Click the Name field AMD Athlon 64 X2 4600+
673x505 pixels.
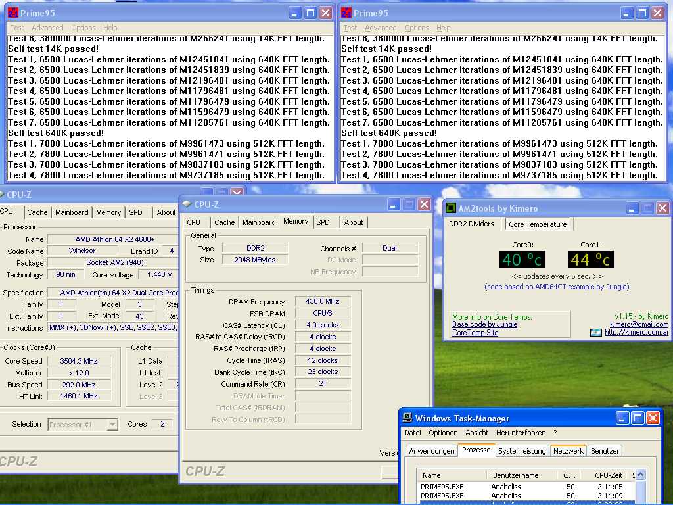pyautogui.click(x=113, y=239)
